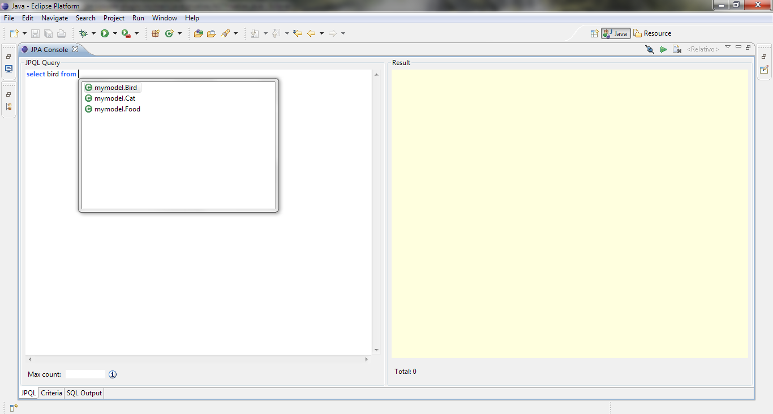The image size is (773, 414).
Task: Open the JPA Console view menu triangle
Action: (x=728, y=47)
